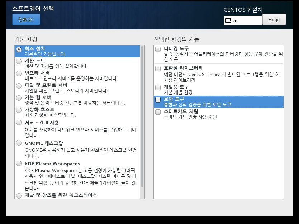Enable the 보안 도구 checkbox
The image size is (299, 224).
coord(158,100)
